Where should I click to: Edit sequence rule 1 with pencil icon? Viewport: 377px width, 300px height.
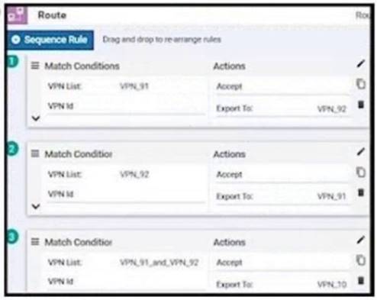(x=361, y=64)
